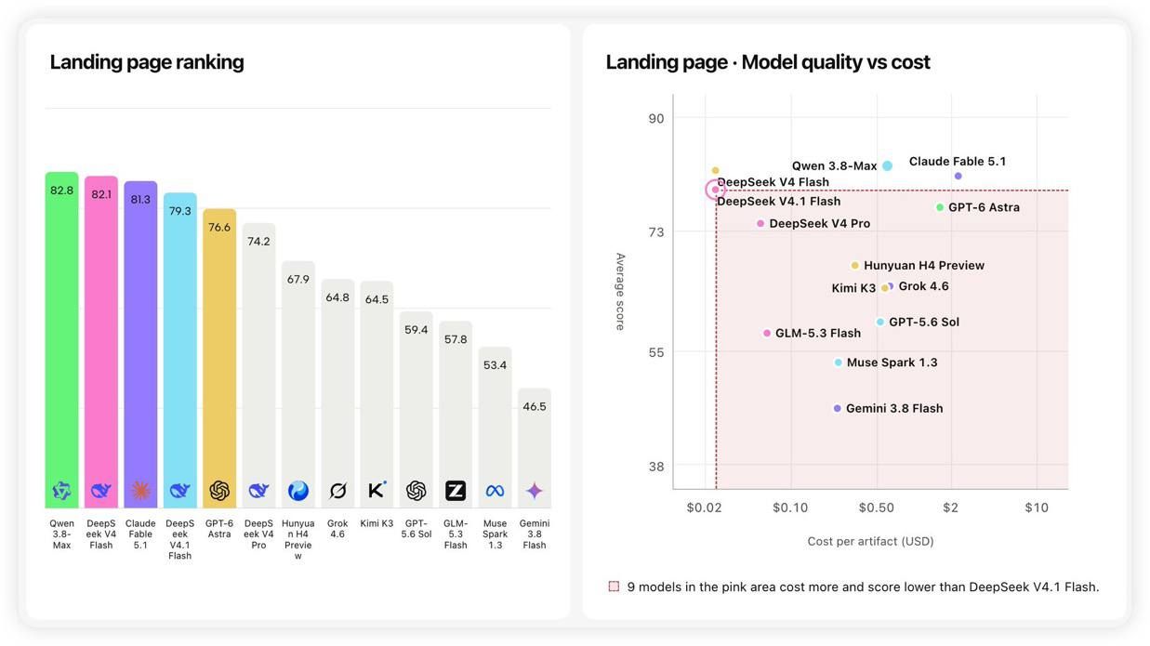Click the Claude starburst logo in the 81.3 bar
This screenshot has width=1150, height=646.
coord(140,491)
